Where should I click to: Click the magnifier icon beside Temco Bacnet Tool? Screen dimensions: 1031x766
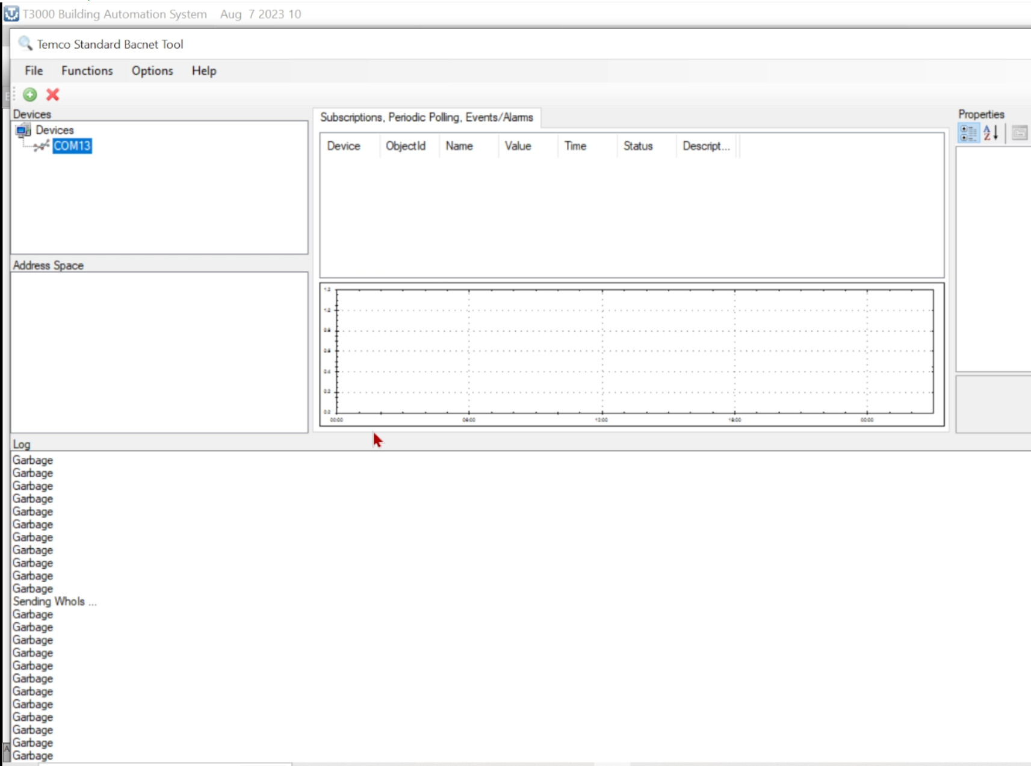click(25, 43)
